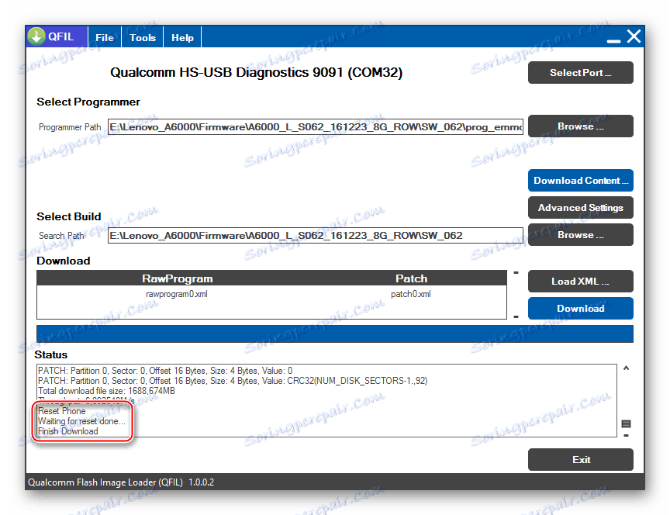670x515 pixels.
Task: Close the QFIL window
Action: point(634,36)
